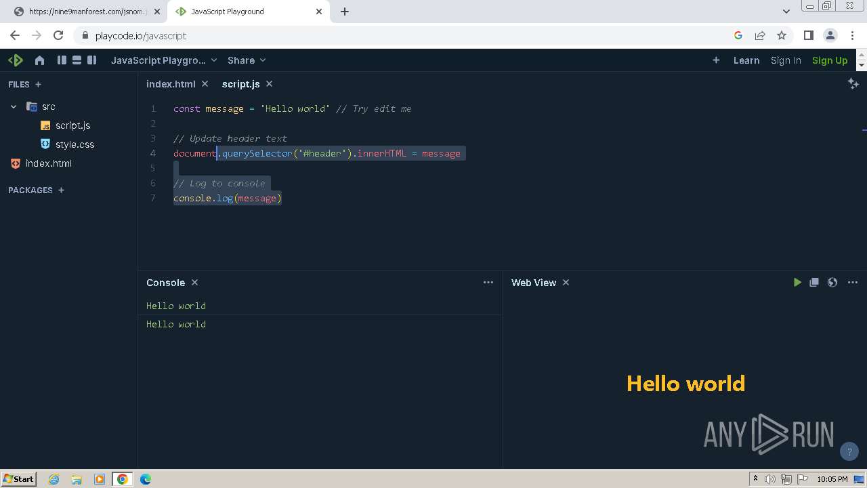
Task: Open style.css in the file tree
Action: pos(68,144)
